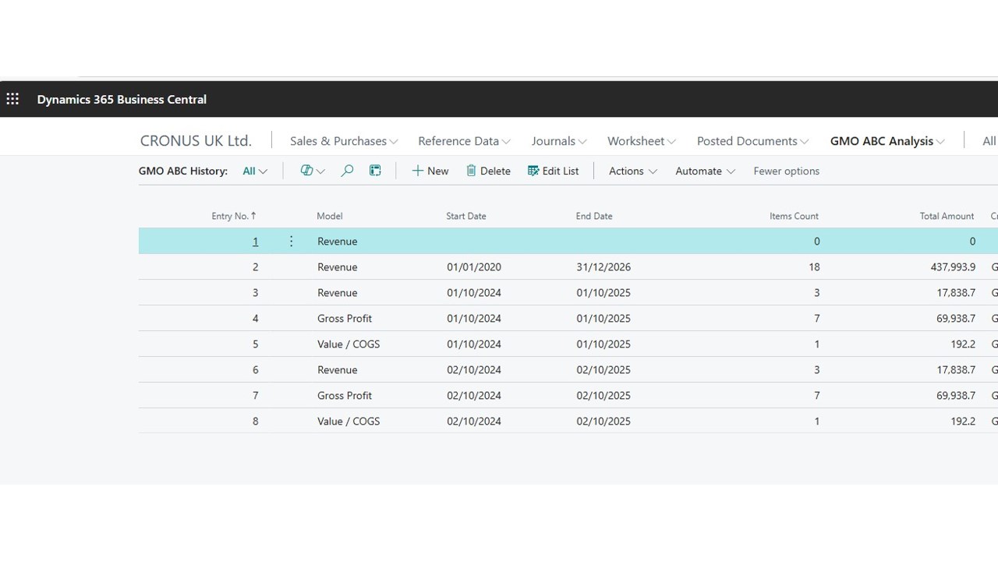Expand the Actions dropdown

pyautogui.click(x=633, y=171)
